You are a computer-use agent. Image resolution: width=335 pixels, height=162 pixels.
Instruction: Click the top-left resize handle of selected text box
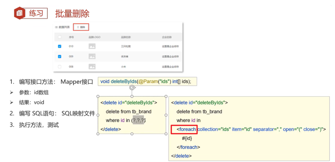click(98, 96)
